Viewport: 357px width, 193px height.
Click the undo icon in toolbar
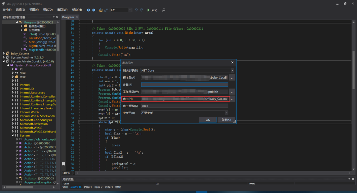coord(137,10)
